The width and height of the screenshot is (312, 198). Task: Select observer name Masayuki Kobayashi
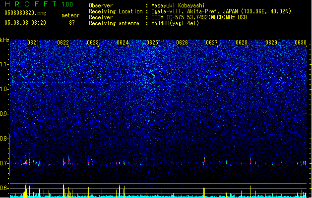click(x=178, y=5)
